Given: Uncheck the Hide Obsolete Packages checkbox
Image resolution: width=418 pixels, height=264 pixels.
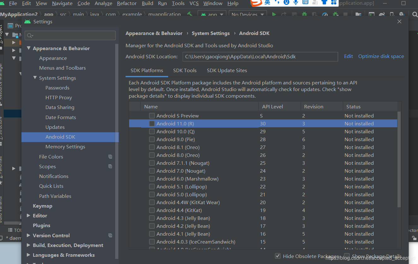Looking at the screenshot, I should [278, 256].
